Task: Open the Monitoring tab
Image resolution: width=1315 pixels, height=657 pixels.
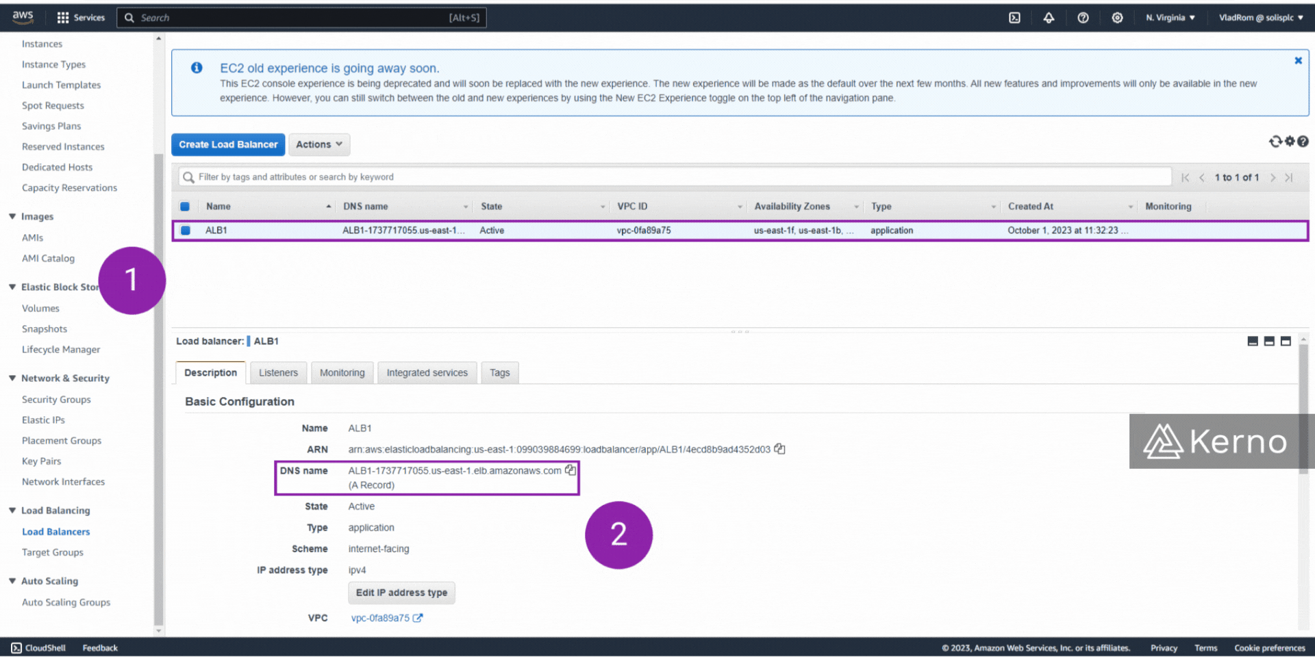Action: [342, 373]
